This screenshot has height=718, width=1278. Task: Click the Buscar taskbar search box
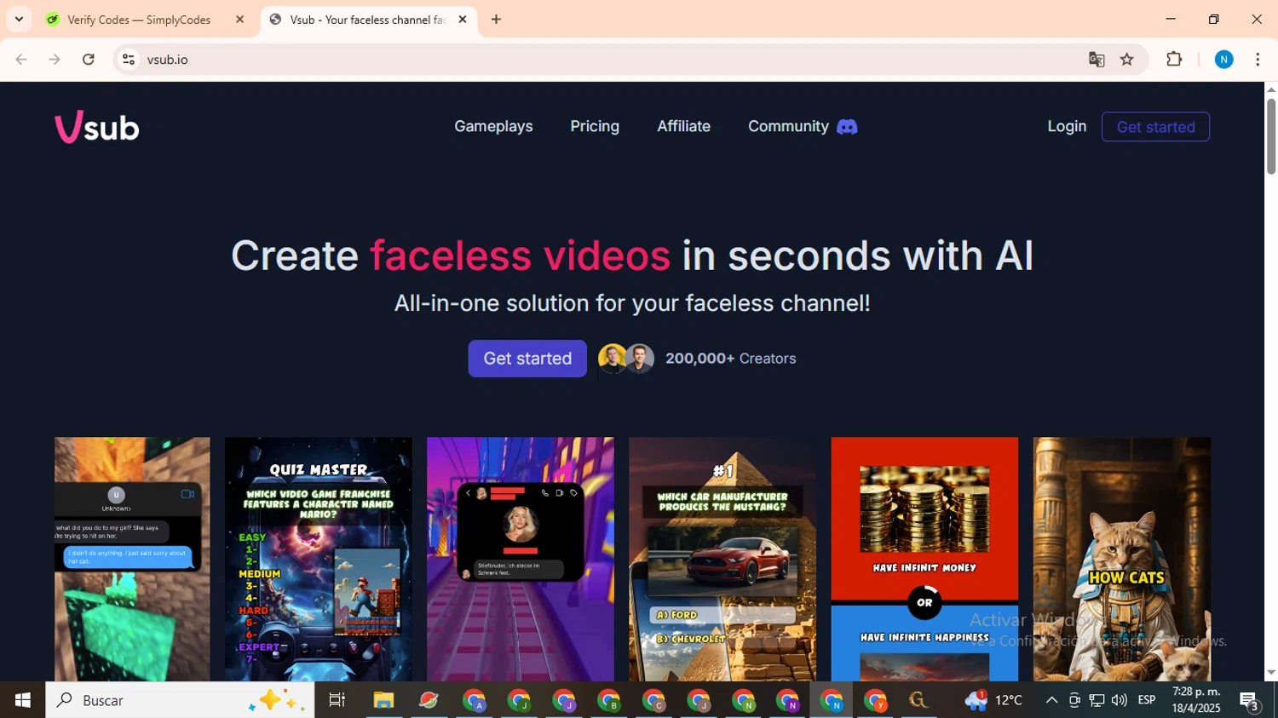(180, 700)
